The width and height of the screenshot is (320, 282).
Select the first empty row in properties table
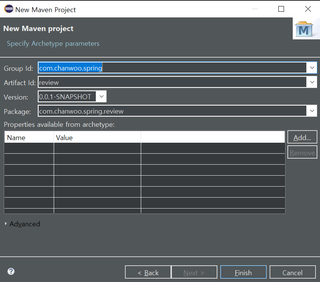tap(145, 148)
